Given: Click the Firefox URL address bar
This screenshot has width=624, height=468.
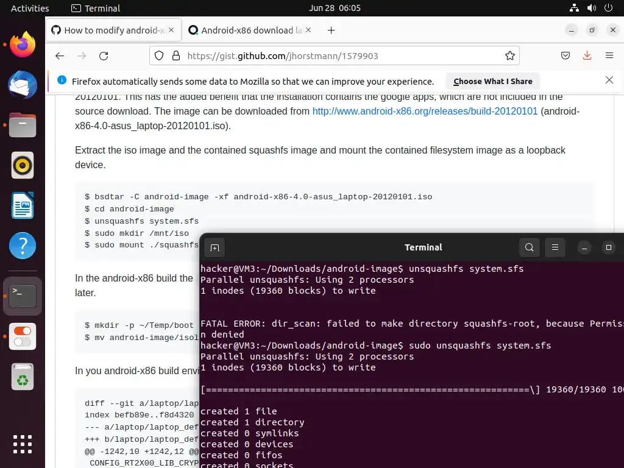Looking at the screenshot, I should click(335, 55).
